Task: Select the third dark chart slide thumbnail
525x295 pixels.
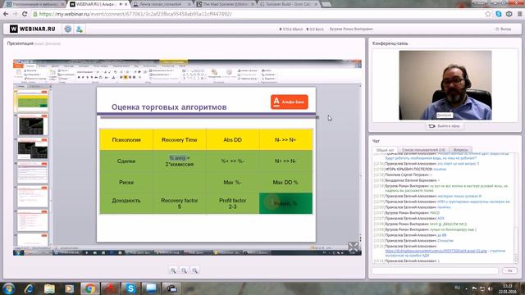Action: coord(32,148)
